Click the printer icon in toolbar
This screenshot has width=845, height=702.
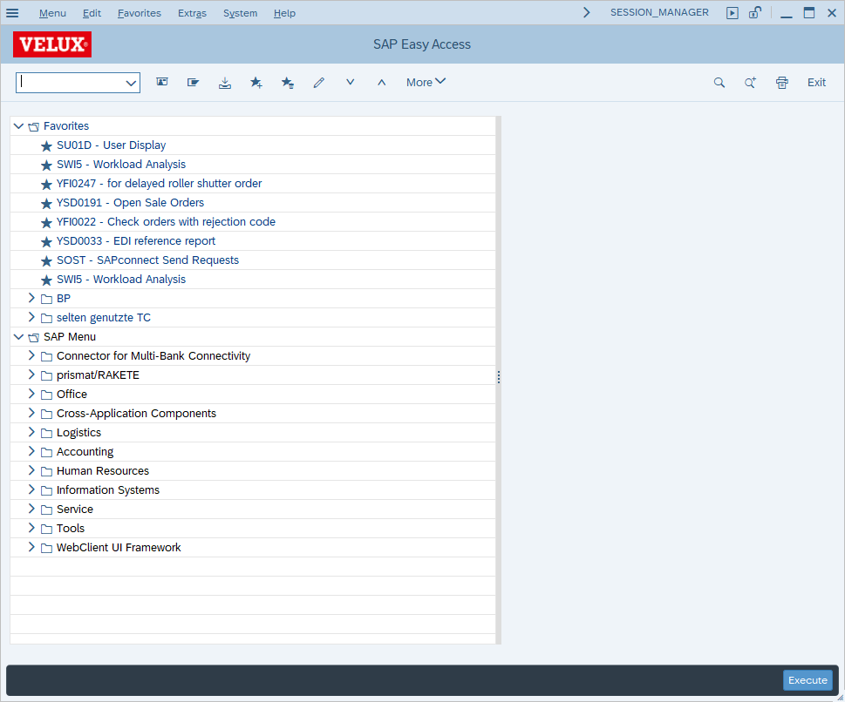pyautogui.click(x=782, y=83)
